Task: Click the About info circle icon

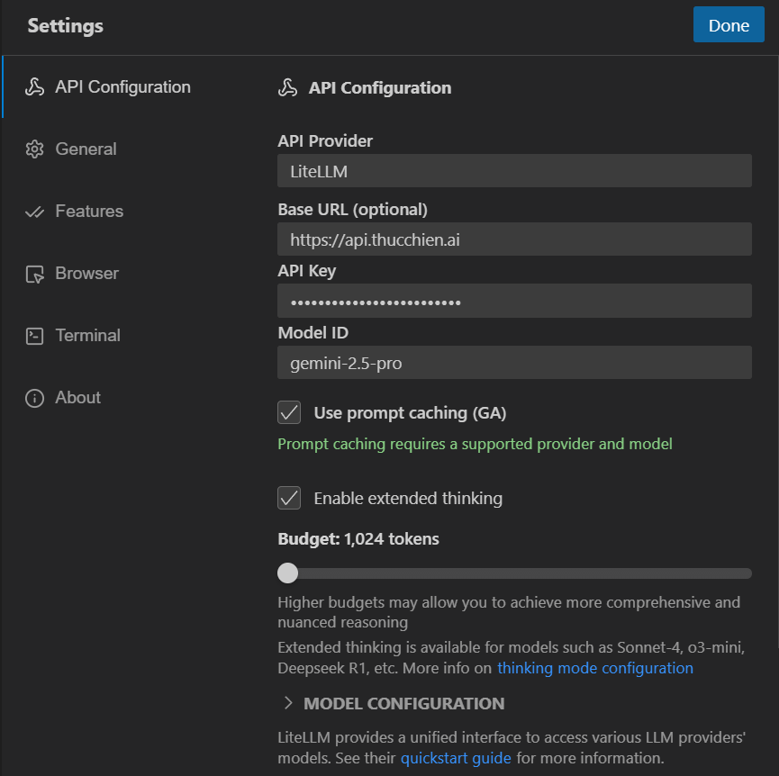Action: (x=34, y=398)
